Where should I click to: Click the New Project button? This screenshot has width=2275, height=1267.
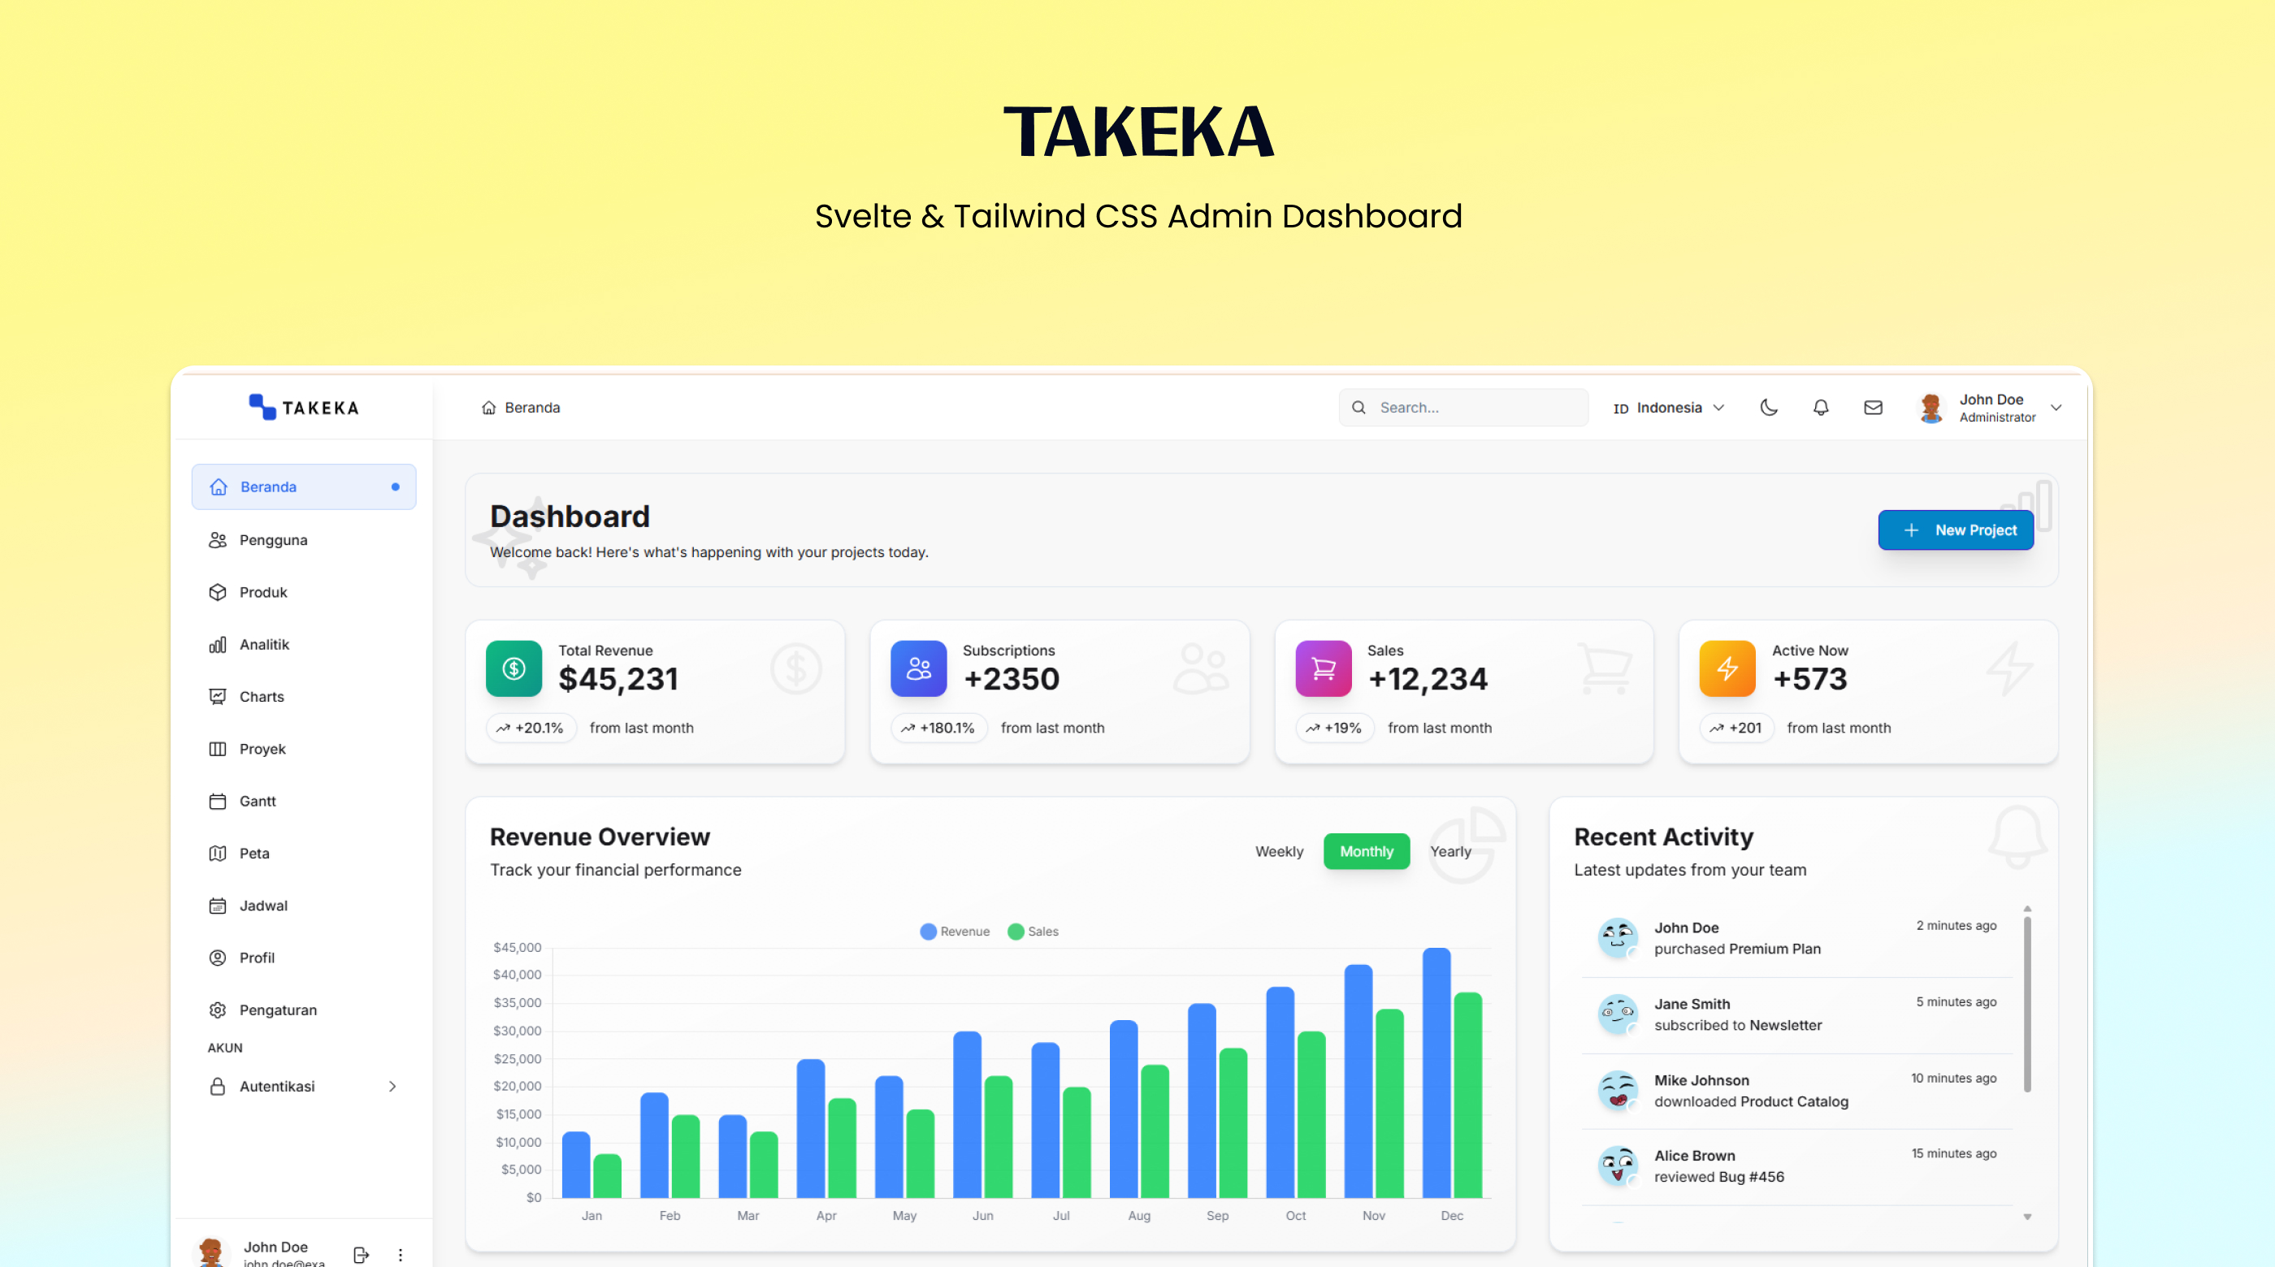click(1956, 530)
